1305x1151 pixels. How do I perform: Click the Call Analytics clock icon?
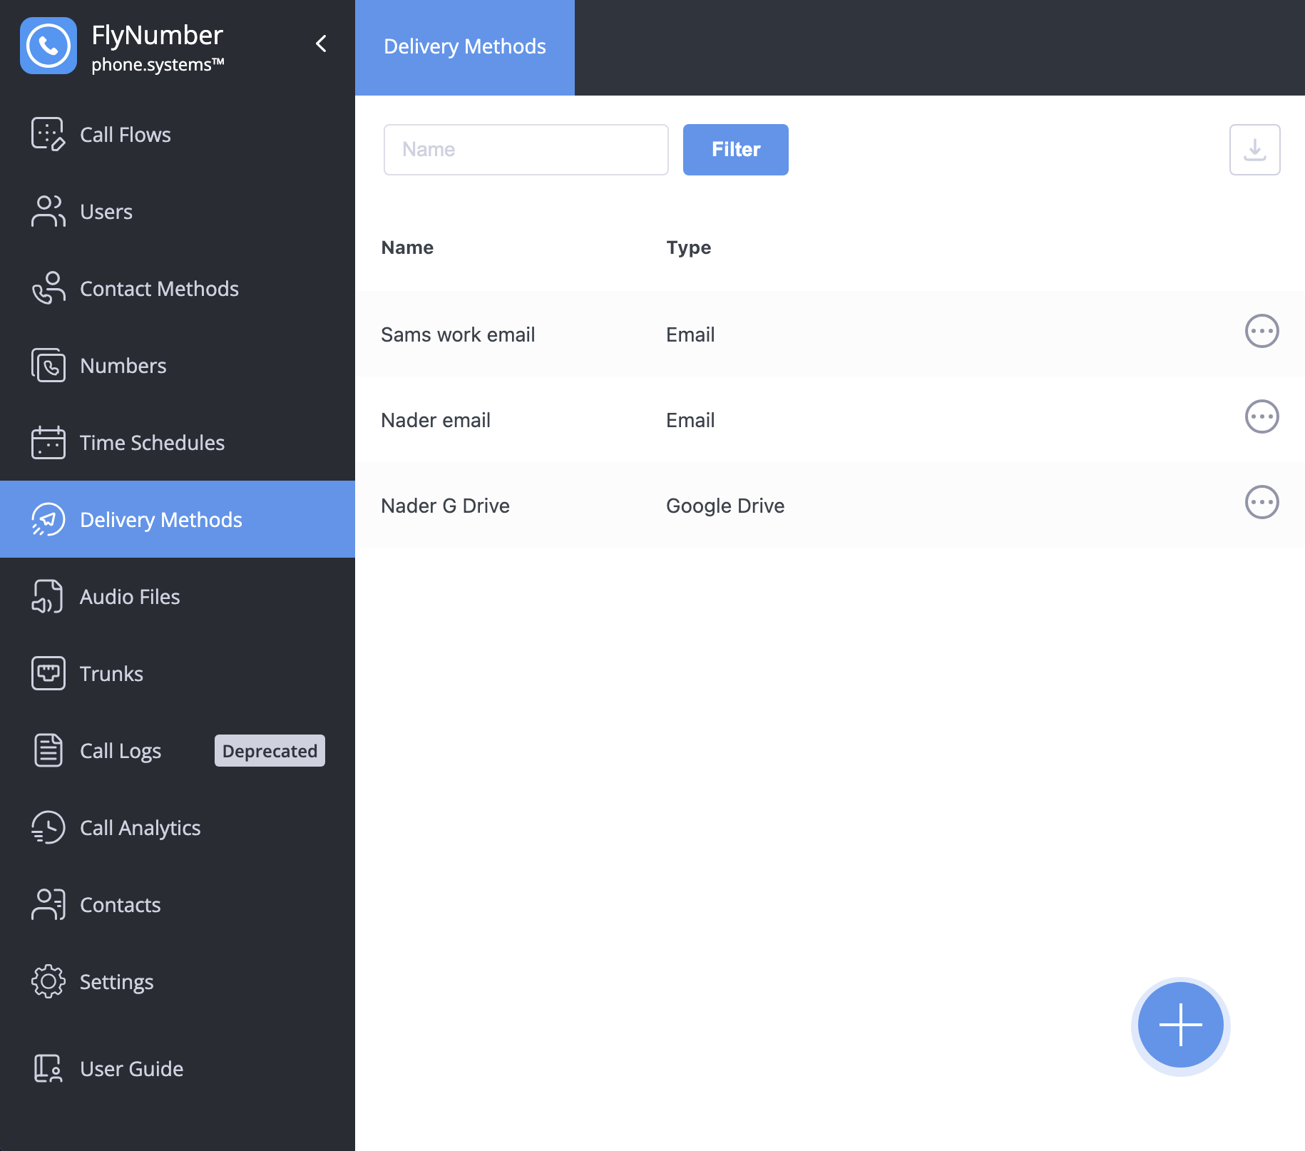tap(48, 827)
